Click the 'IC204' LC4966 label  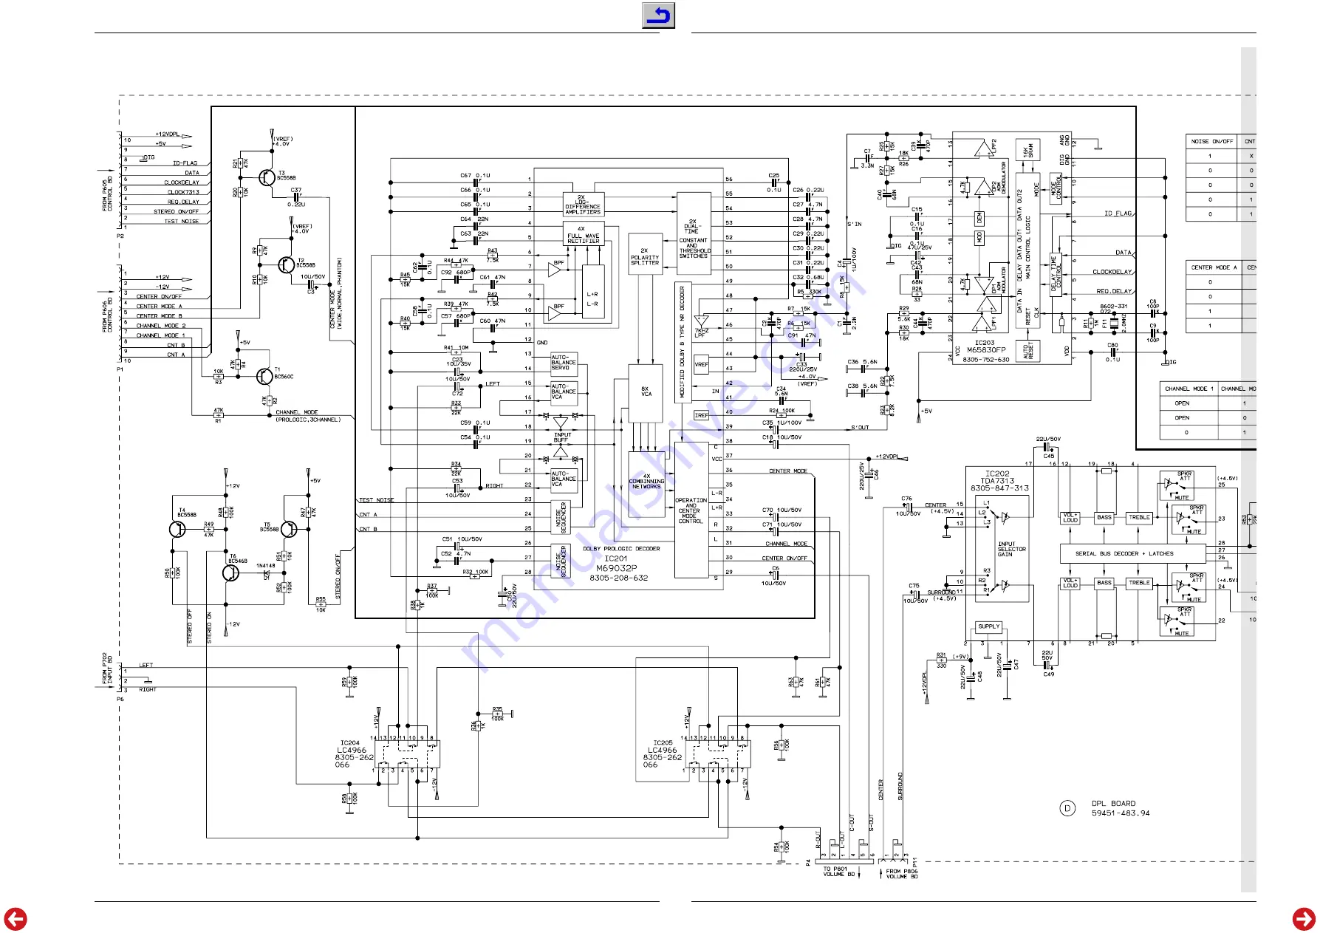350,743
